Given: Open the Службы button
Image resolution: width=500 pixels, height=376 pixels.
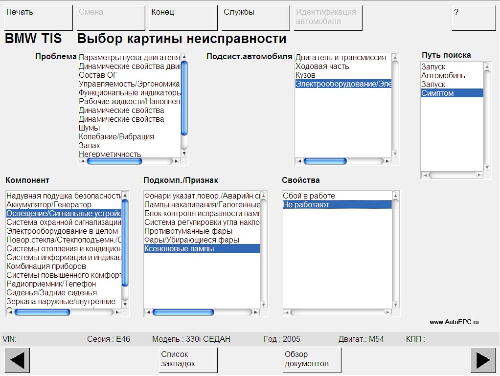Looking at the screenshot, I should (x=256, y=18).
